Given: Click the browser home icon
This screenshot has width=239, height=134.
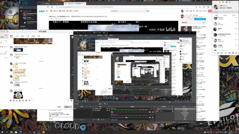Looking at the screenshot, I should (52, 7).
